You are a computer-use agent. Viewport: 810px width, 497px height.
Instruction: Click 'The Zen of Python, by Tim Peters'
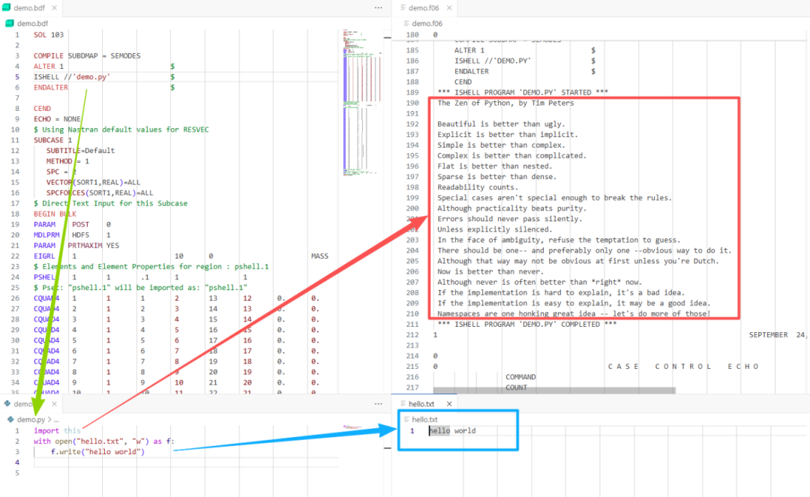tap(505, 103)
